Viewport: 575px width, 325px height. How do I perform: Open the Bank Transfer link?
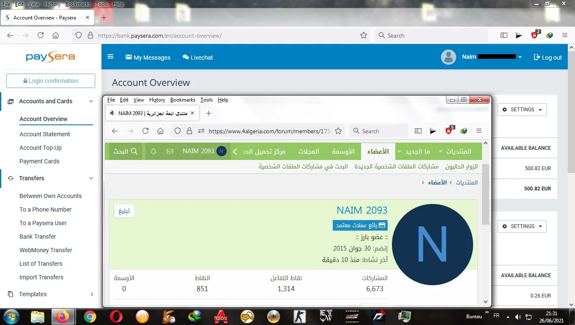38,237
